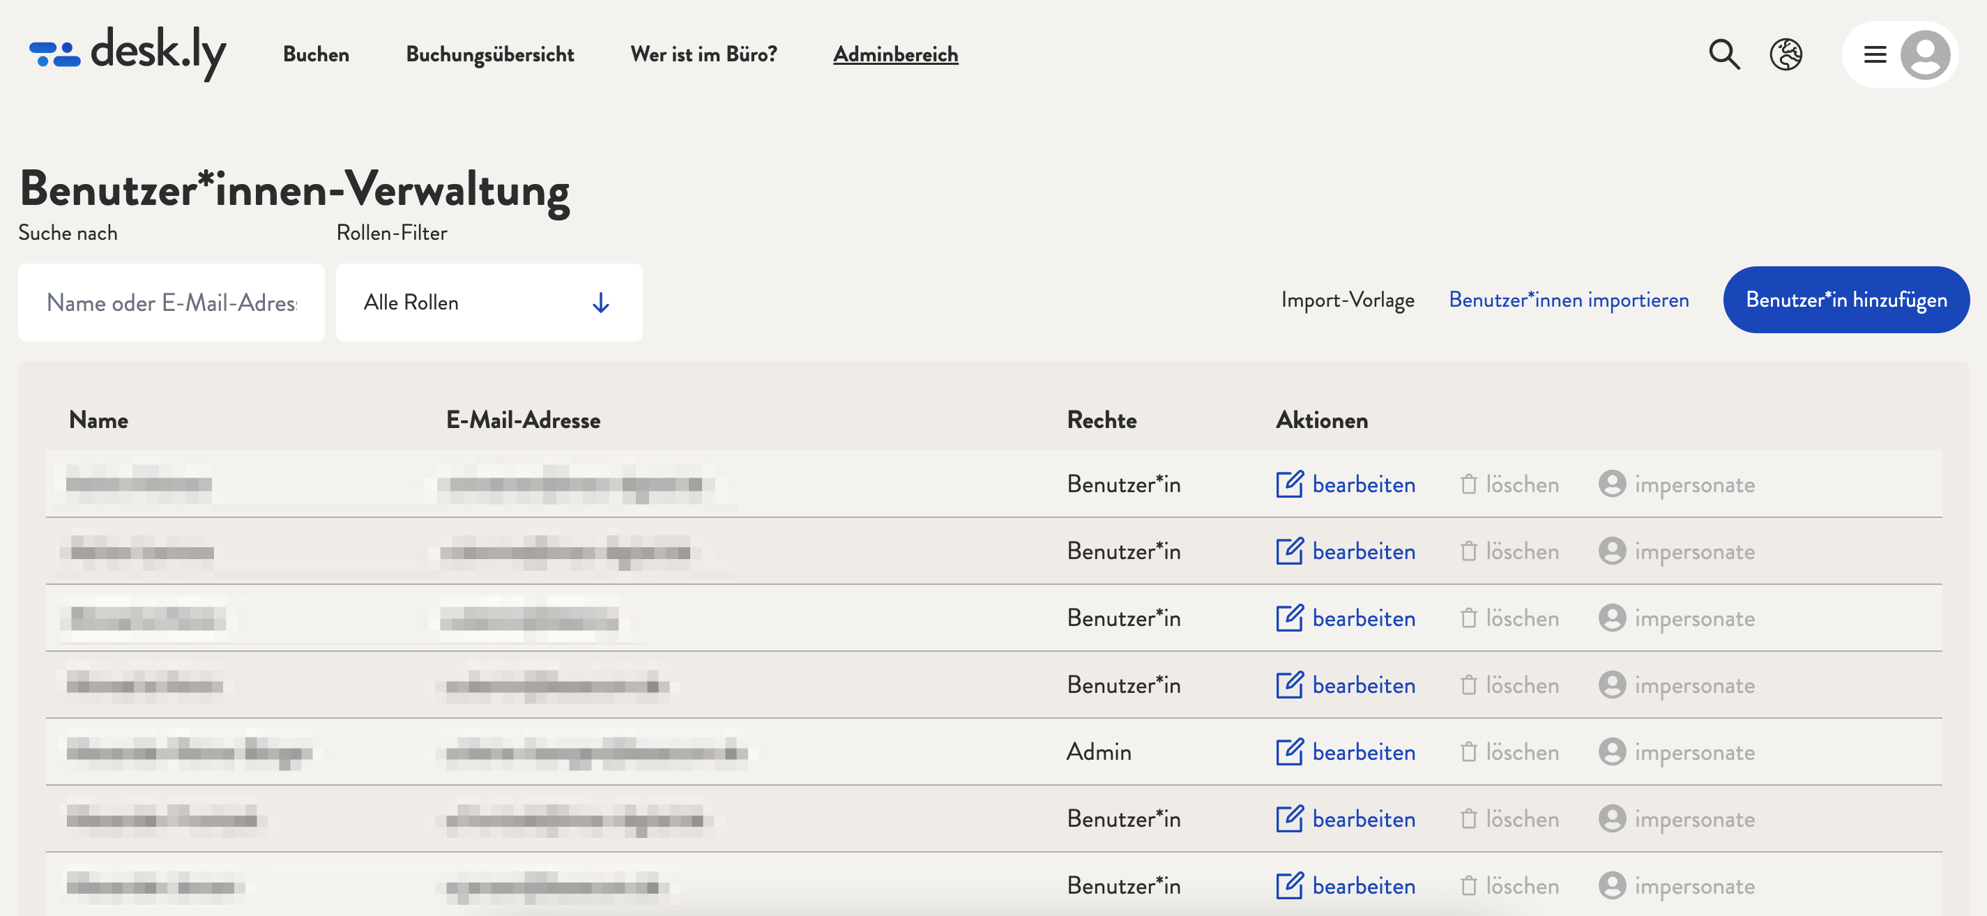This screenshot has height=916, width=1987.
Task: Click the trash icon in the fourth user row
Action: [x=1469, y=685]
